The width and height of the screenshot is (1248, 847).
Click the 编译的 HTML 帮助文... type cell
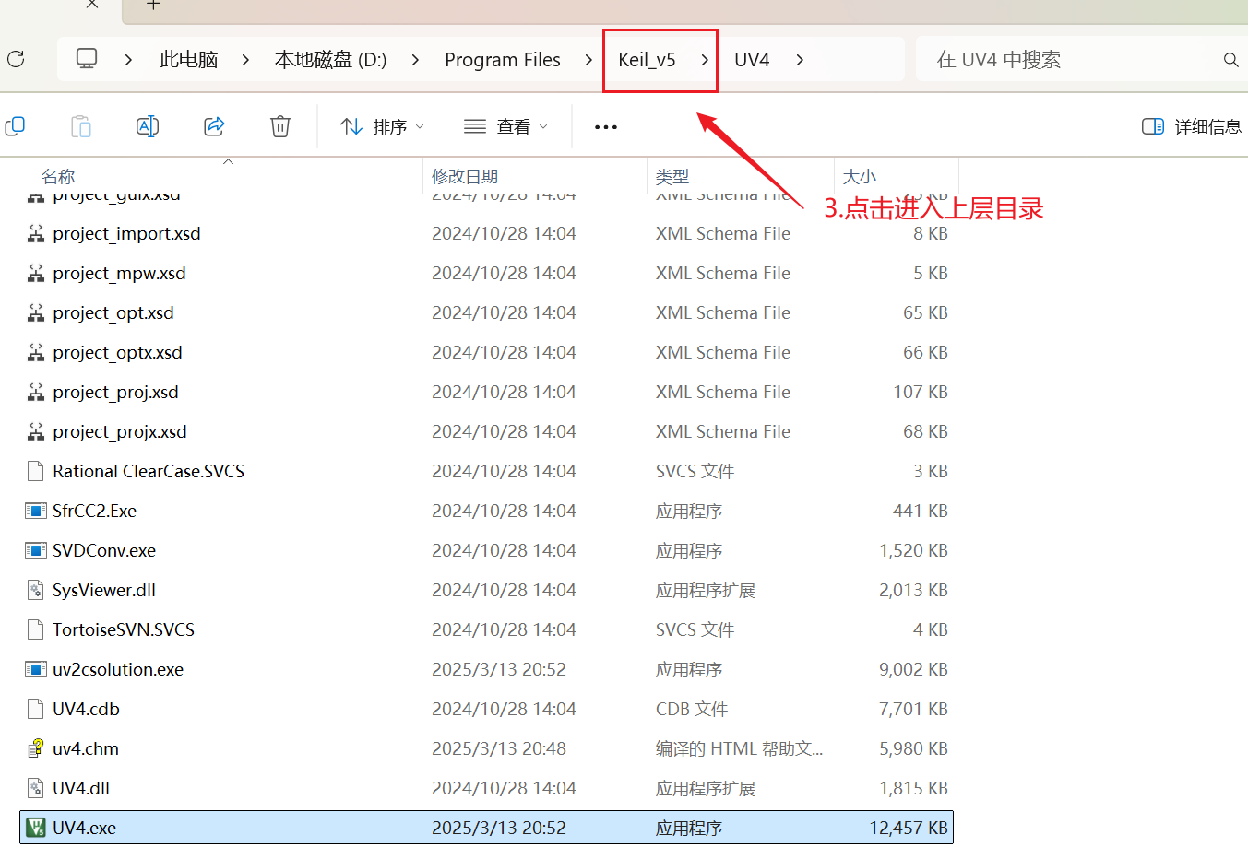click(x=739, y=748)
